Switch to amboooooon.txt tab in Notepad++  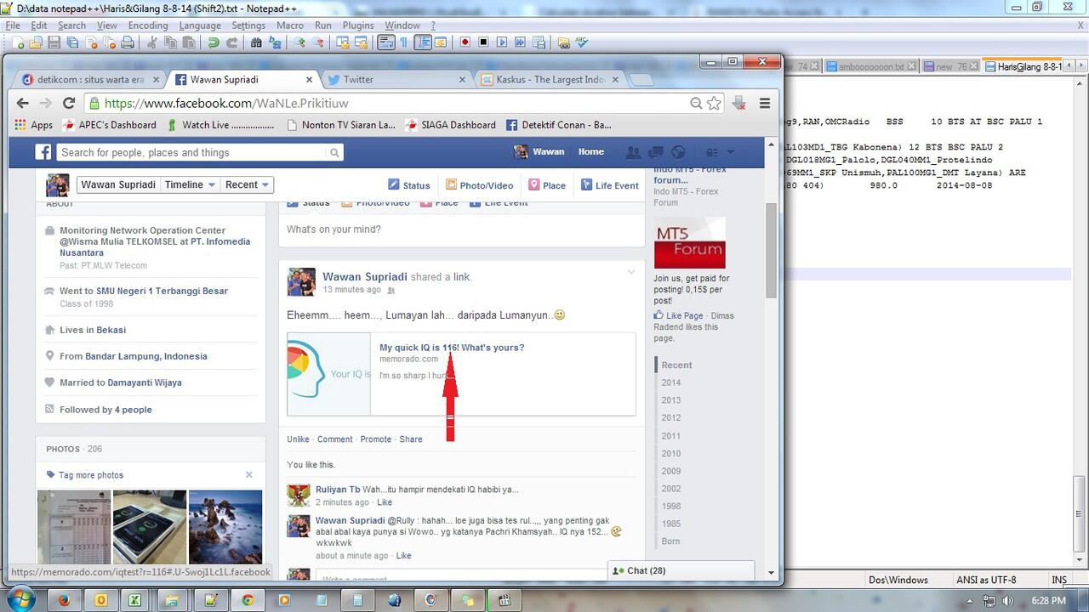click(x=870, y=66)
